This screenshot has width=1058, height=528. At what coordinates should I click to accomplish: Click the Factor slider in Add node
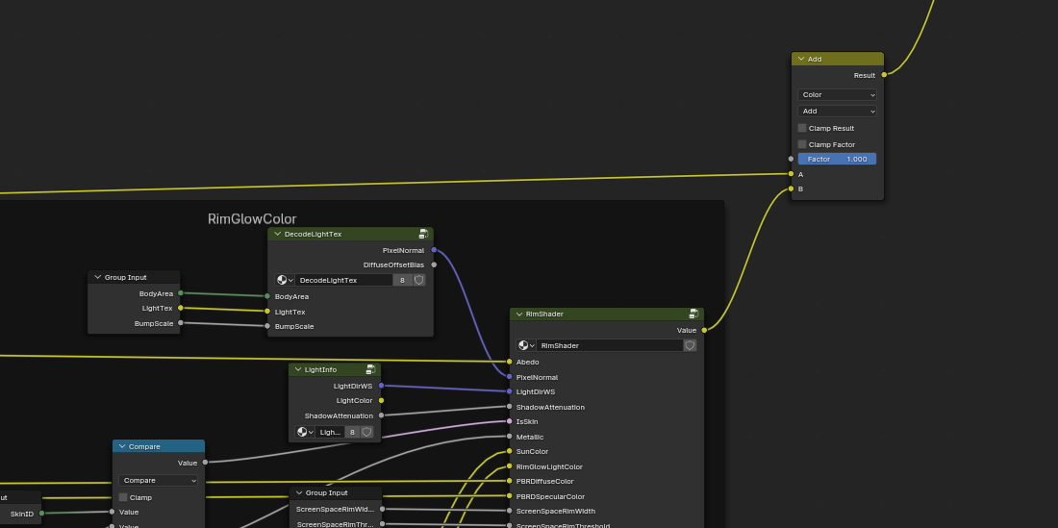pyautogui.click(x=837, y=159)
